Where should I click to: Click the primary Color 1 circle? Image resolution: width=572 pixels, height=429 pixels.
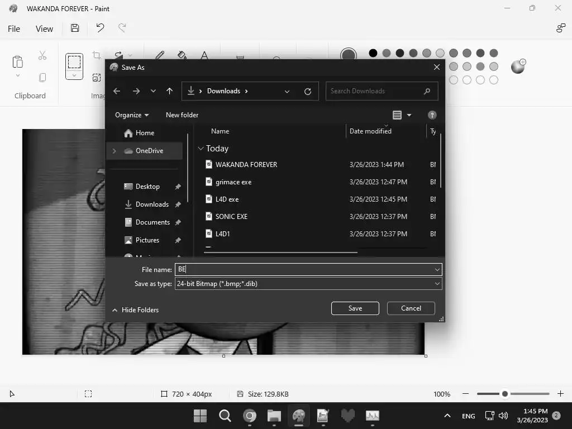pos(349,55)
